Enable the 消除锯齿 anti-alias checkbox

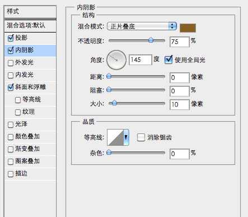click(141, 137)
